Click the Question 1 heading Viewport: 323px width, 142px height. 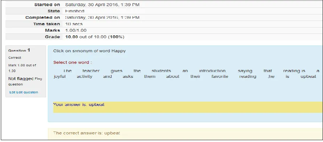(x=19, y=50)
